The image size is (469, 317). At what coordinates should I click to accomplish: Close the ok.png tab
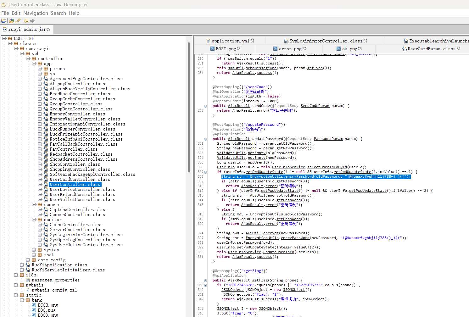(360, 49)
